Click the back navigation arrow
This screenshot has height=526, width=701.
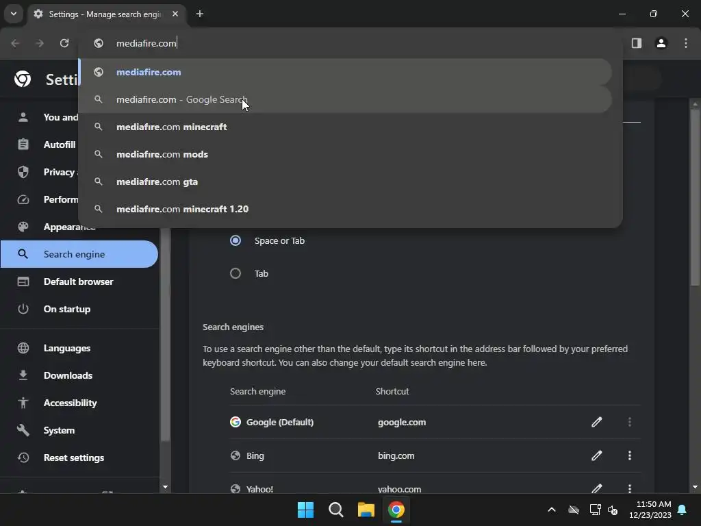click(x=15, y=43)
